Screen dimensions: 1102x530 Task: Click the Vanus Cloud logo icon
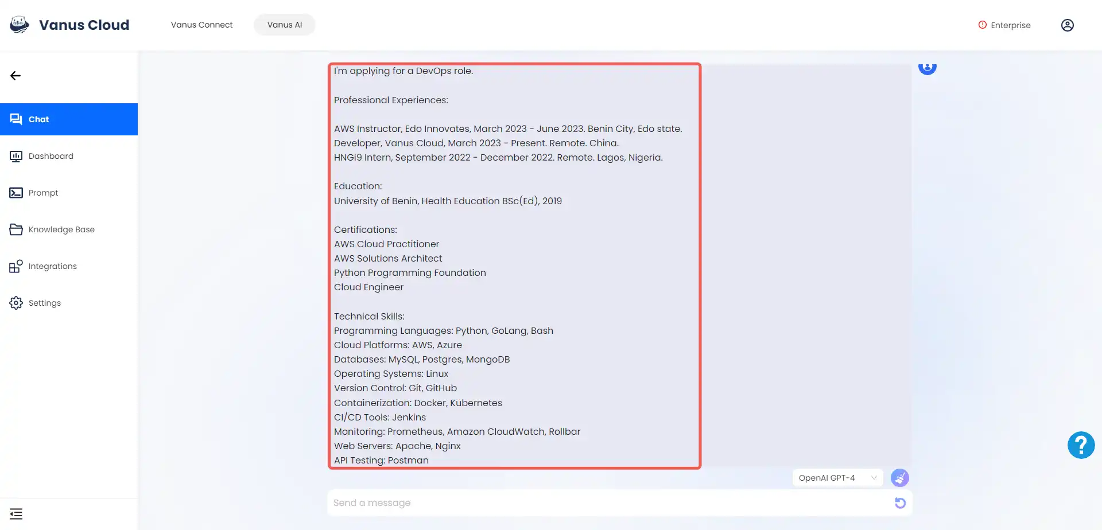coord(20,25)
